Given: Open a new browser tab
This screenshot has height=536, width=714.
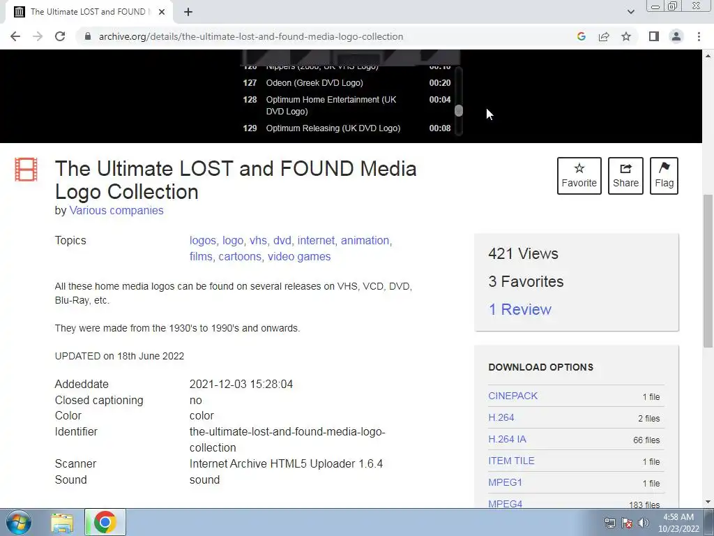Looking at the screenshot, I should (188, 12).
